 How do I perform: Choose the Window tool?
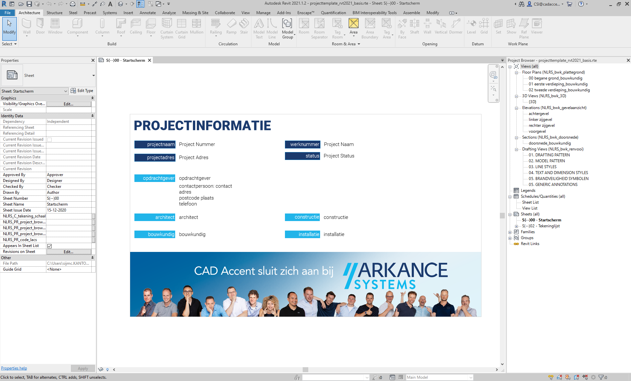[x=55, y=27]
